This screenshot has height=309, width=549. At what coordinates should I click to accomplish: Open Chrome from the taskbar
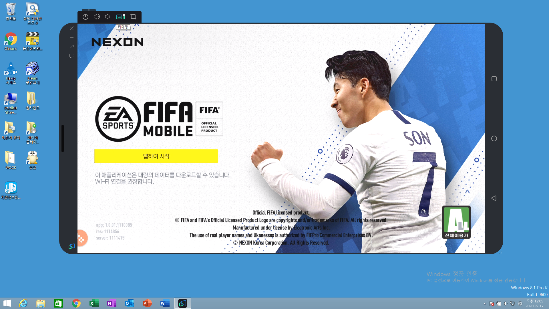pos(76,303)
